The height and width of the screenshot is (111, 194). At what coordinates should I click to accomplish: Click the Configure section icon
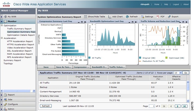click(5, 104)
